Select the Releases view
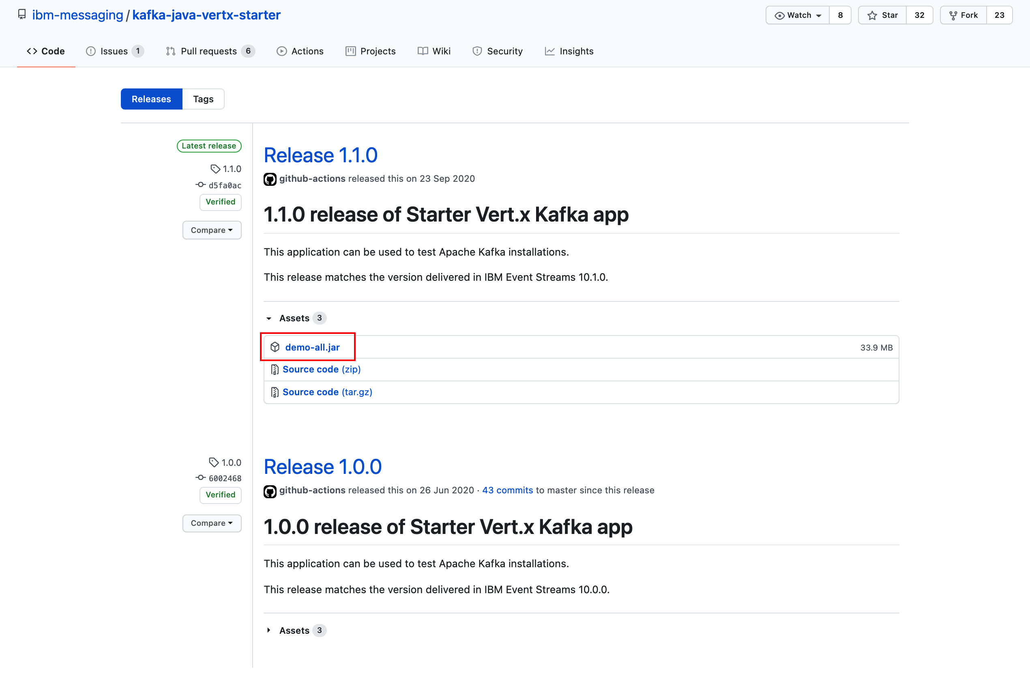The height and width of the screenshot is (680, 1030). (x=151, y=99)
